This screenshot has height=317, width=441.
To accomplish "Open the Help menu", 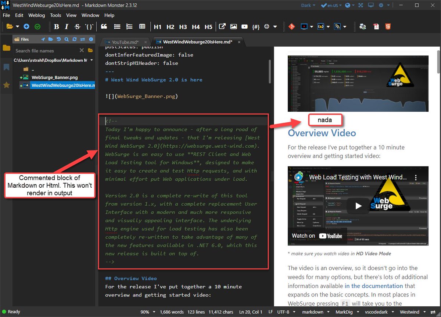I will 109,15.
